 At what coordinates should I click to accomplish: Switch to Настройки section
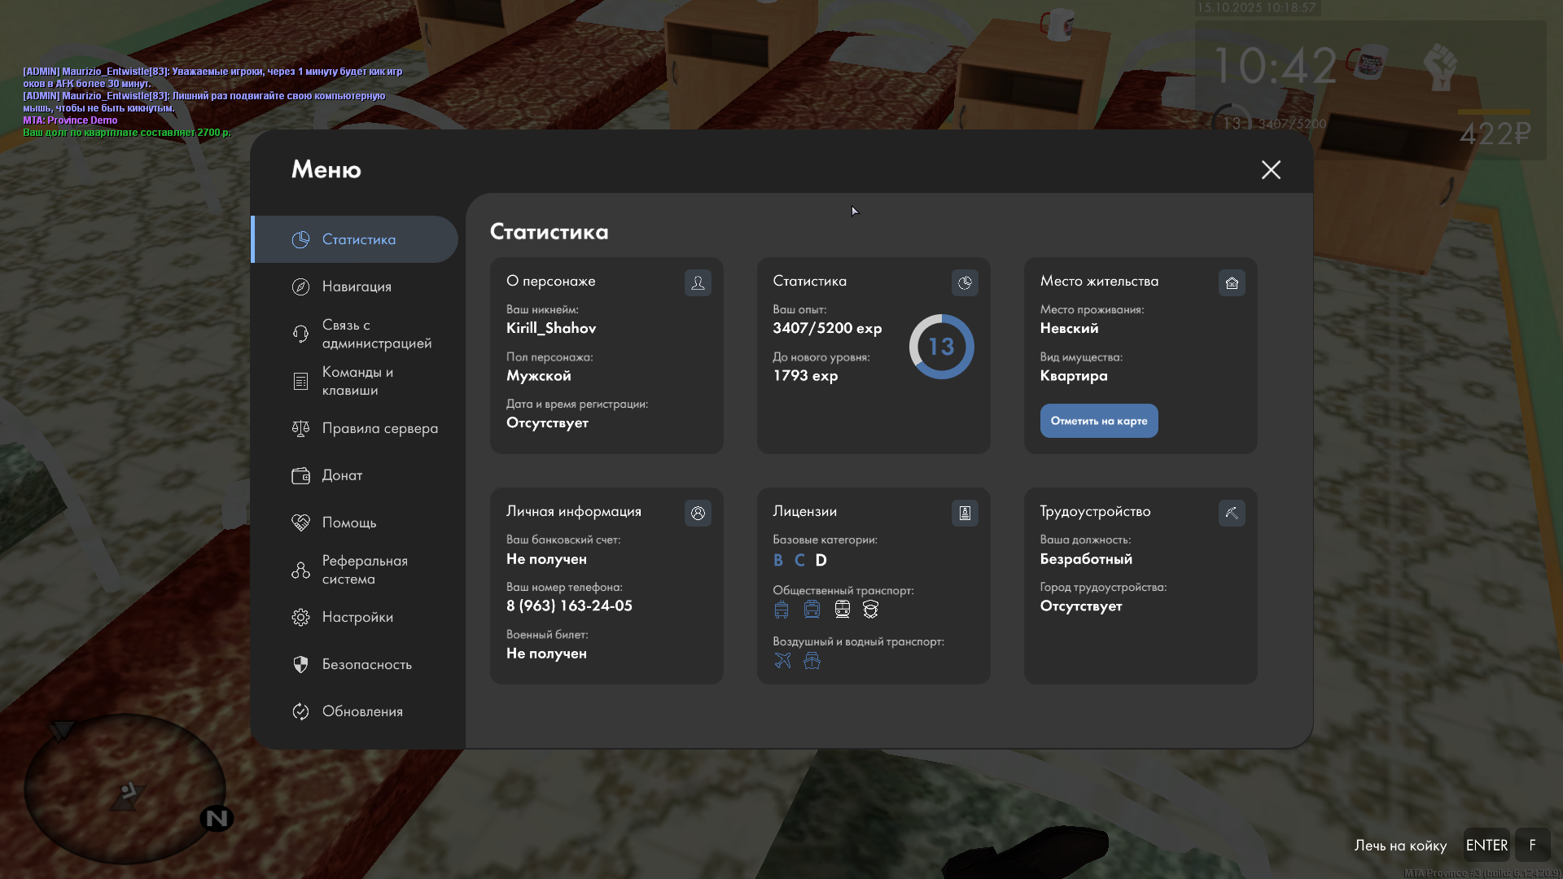(357, 617)
